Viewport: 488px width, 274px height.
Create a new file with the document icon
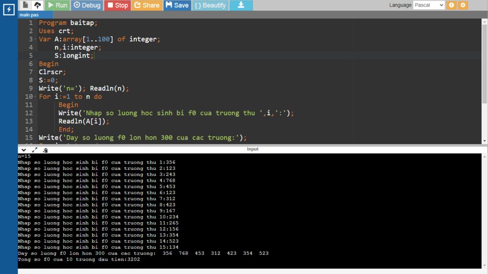pyautogui.click(x=26, y=5)
